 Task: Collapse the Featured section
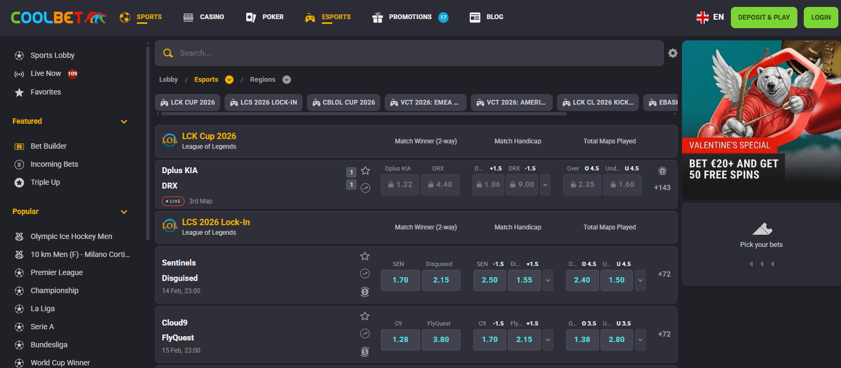tap(124, 122)
